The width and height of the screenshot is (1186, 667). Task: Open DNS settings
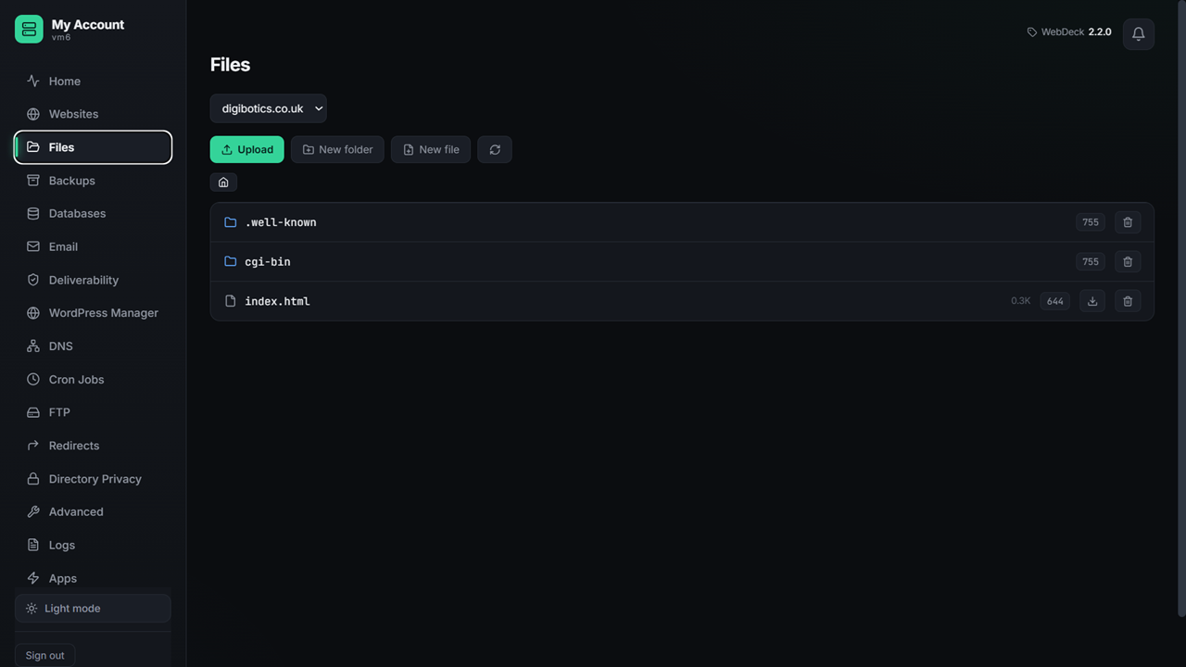(x=93, y=346)
